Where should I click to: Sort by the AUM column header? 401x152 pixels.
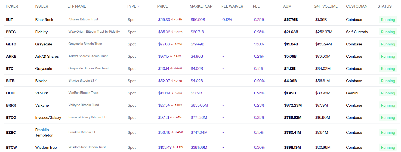click(x=287, y=6)
